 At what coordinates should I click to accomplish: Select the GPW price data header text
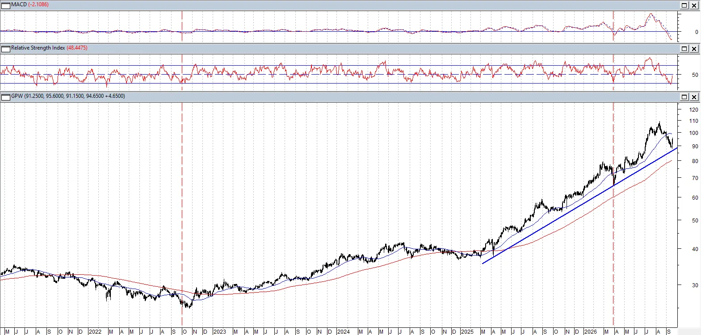click(x=68, y=96)
